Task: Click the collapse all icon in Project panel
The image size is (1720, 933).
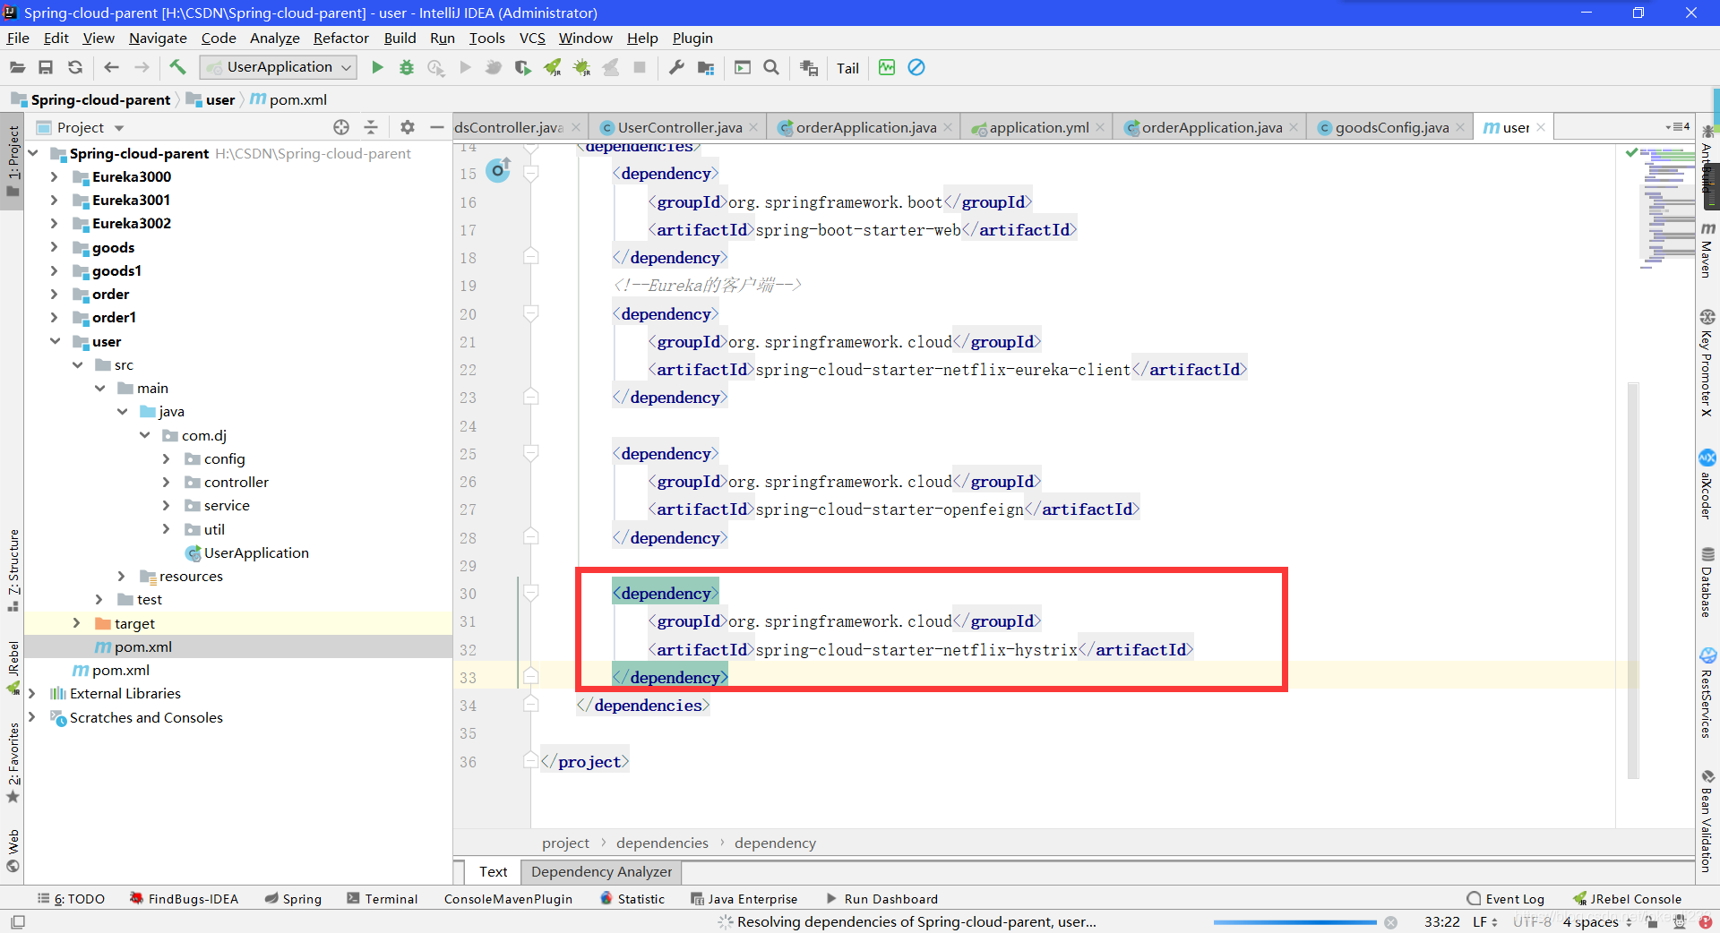Action: (371, 127)
